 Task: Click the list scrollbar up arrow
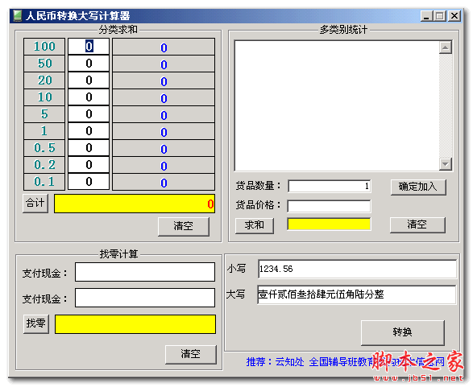point(446,47)
